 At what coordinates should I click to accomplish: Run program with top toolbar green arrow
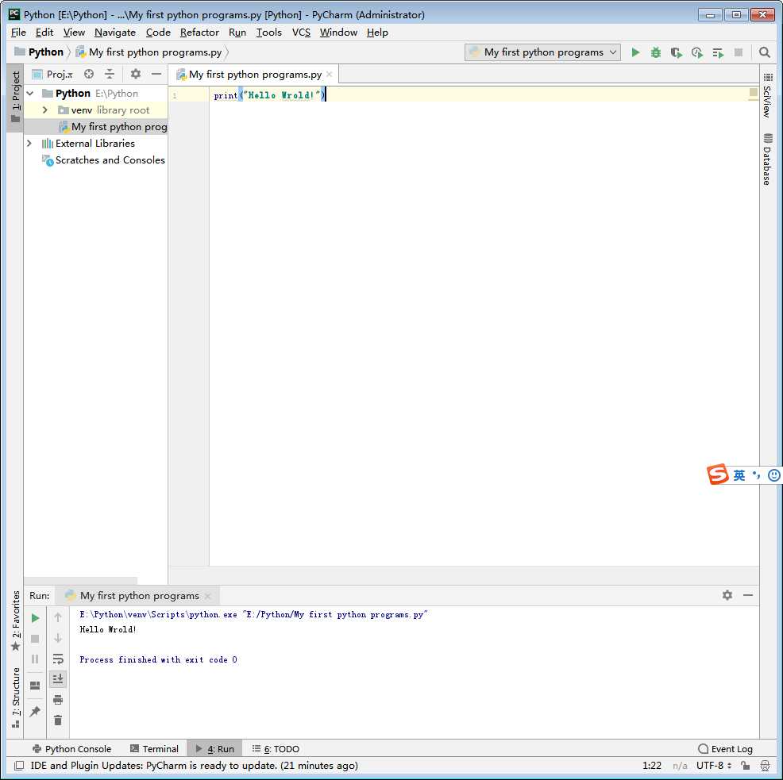tap(635, 52)
